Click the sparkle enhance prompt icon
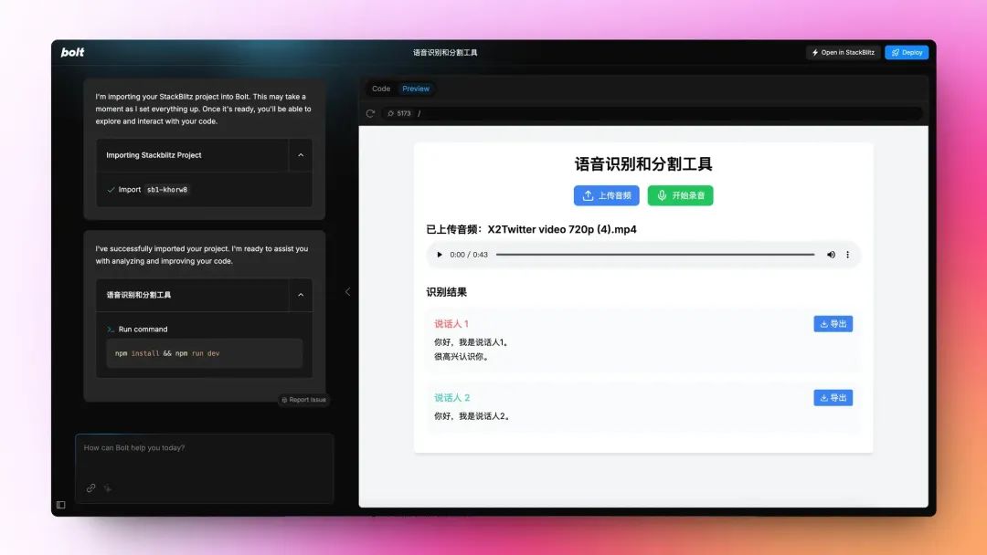This screenshot has width=987, height=555. pos(108,487)
